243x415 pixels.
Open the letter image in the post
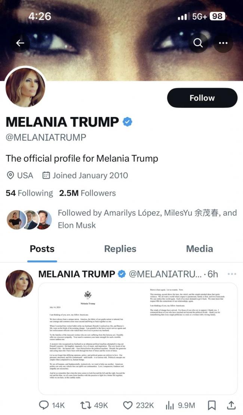[138, 338]
